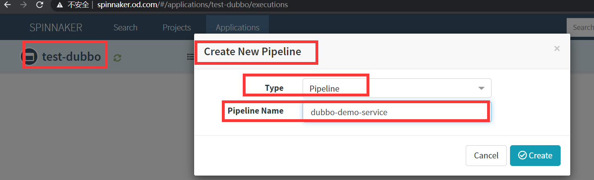Click the SPINNAKER logo link

56,28
